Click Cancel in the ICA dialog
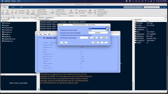This screenshot has height=94, width=168. (x=95, y=43)
